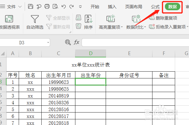
Task: Select column A header
Action: pyautogui.click(x=13, y=53)
